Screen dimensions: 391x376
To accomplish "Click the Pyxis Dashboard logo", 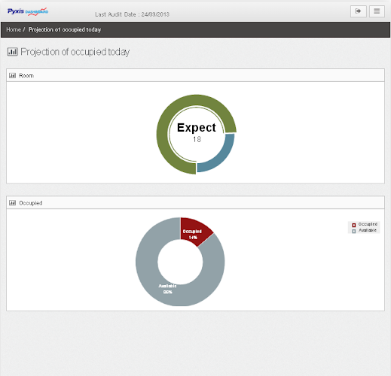I will tap(28, 11).
